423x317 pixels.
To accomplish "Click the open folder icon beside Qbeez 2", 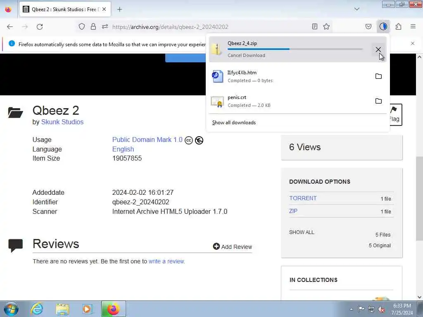I will (x=16, y=113).
